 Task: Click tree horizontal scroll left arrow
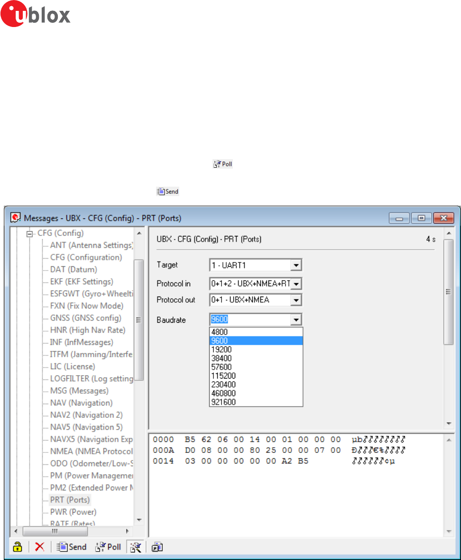click(16, 531)
